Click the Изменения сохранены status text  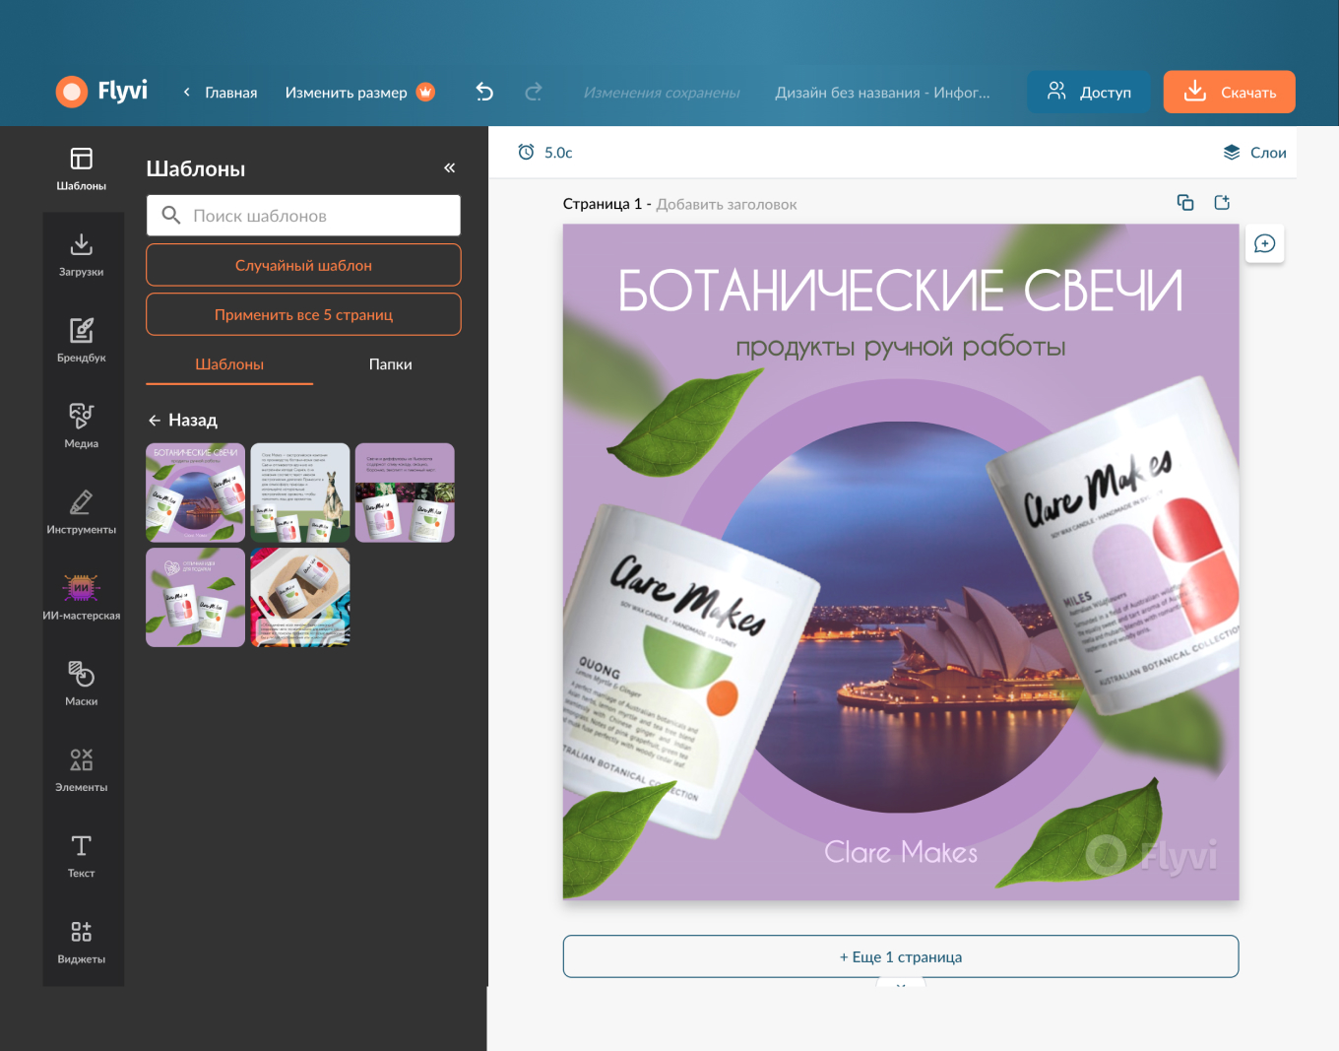662,93
